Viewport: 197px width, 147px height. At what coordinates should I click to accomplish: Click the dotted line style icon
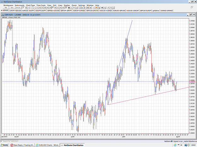point(74,8)
